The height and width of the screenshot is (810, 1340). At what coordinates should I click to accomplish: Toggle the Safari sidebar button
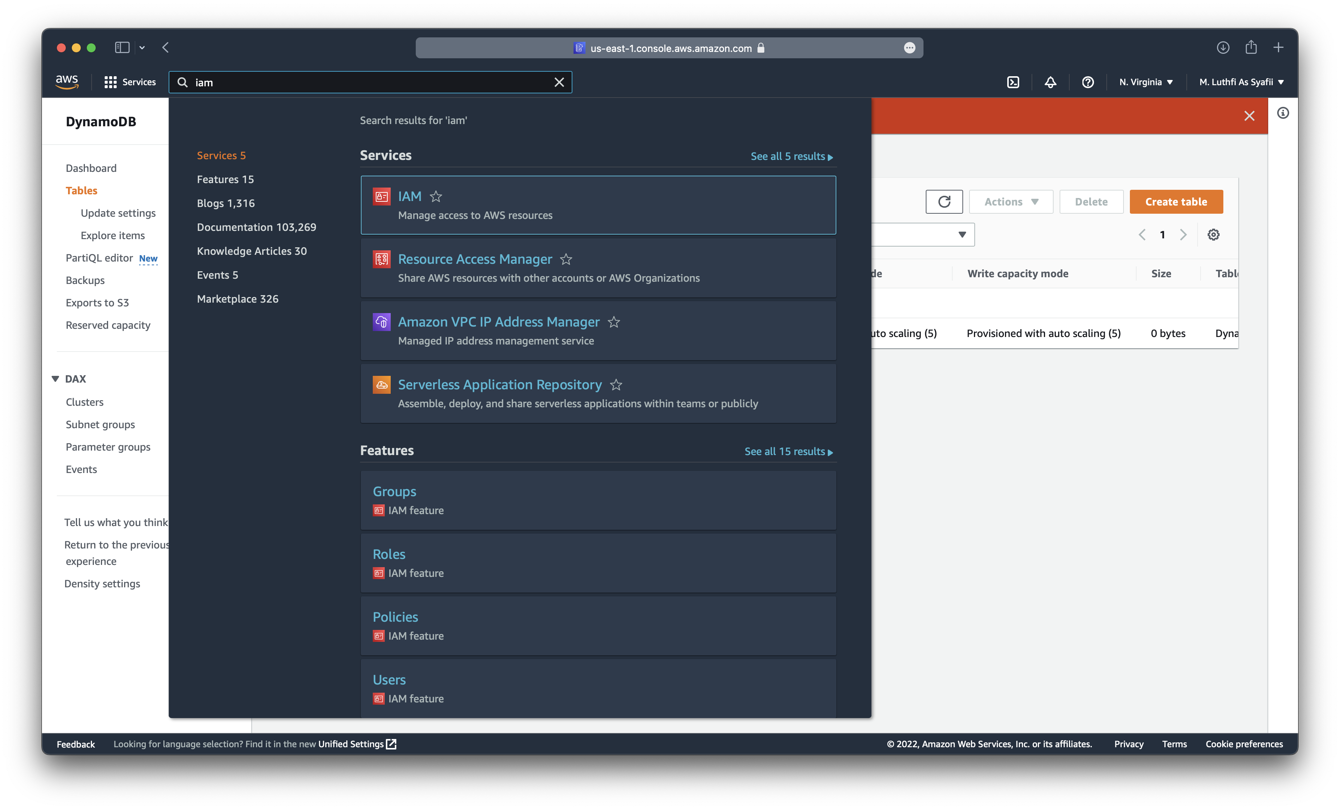[x=122, y=48]
